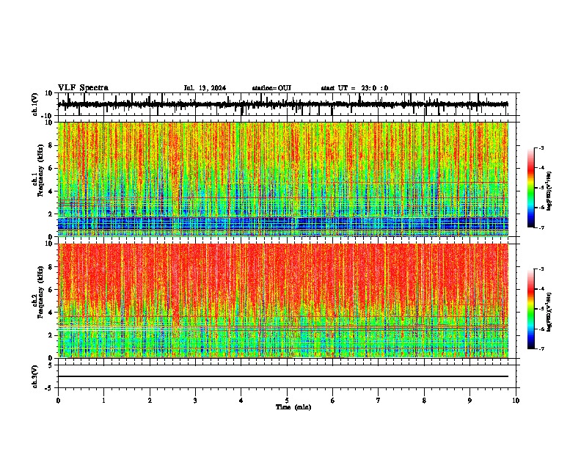
Task: Select the date text "Jul 13, 2024"
Action: tap(205, 88)
